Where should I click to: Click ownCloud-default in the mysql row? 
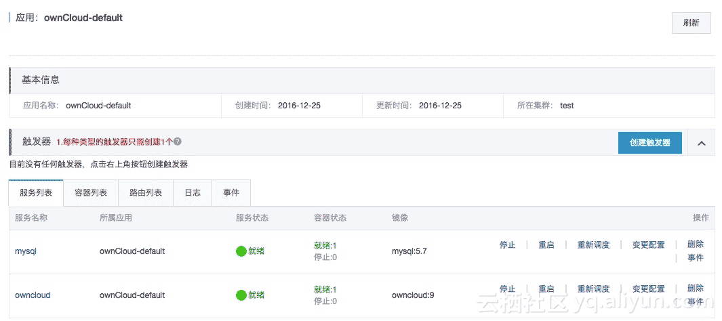pos(132,251)
